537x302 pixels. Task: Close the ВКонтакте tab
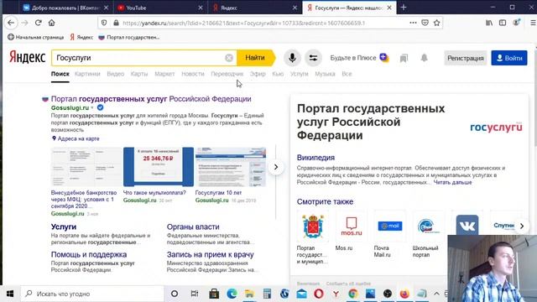[x=106, y=8]
